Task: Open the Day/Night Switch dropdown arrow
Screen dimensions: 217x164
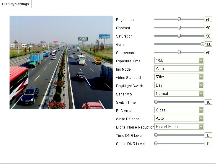Action: point(201,85)
